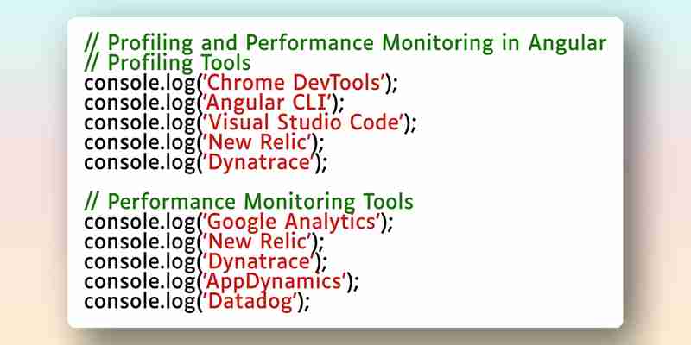Click console.log before 'Visual Studio Code'
Image resolution: width=691 pixels, height=345 pixels.
[140, 123]
